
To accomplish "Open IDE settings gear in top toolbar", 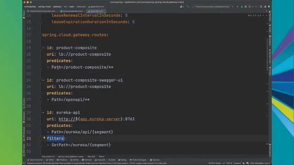I will tap(265, 6).
